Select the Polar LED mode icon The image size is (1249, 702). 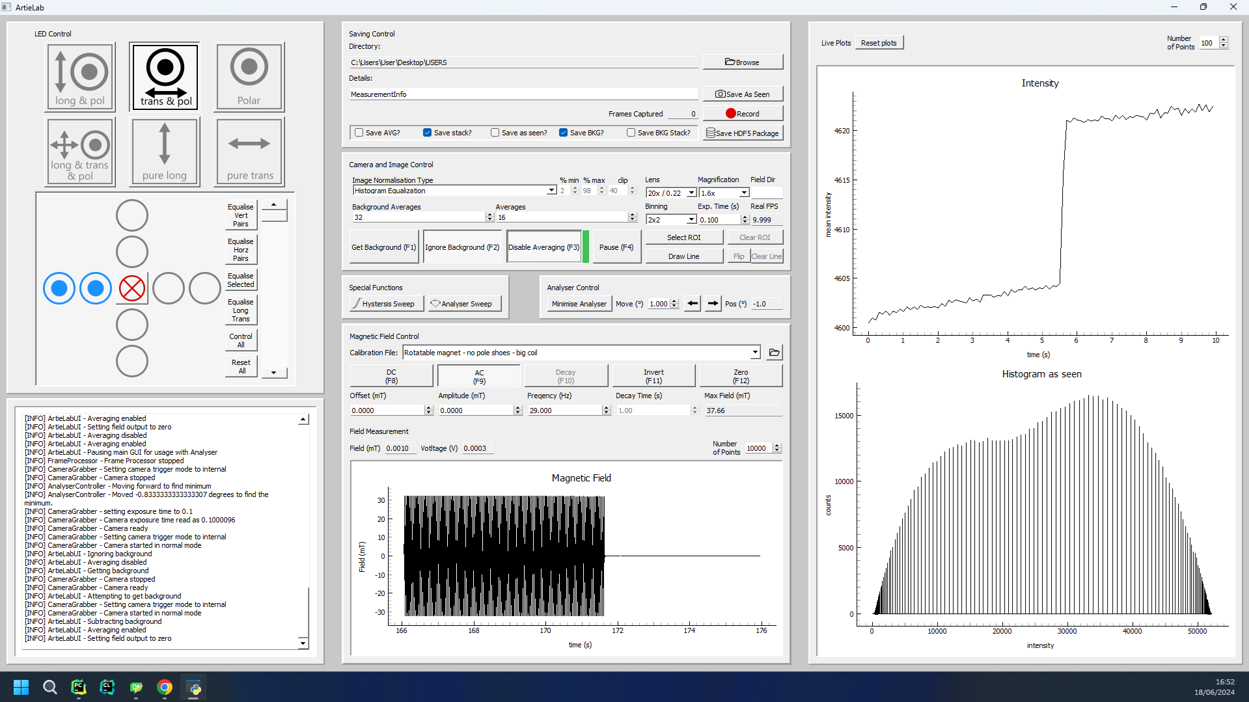tap(249, 77)
